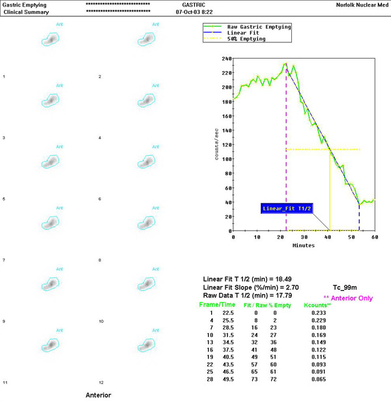
Task: Click the magenta dashed start marker line
Action: 286,147
